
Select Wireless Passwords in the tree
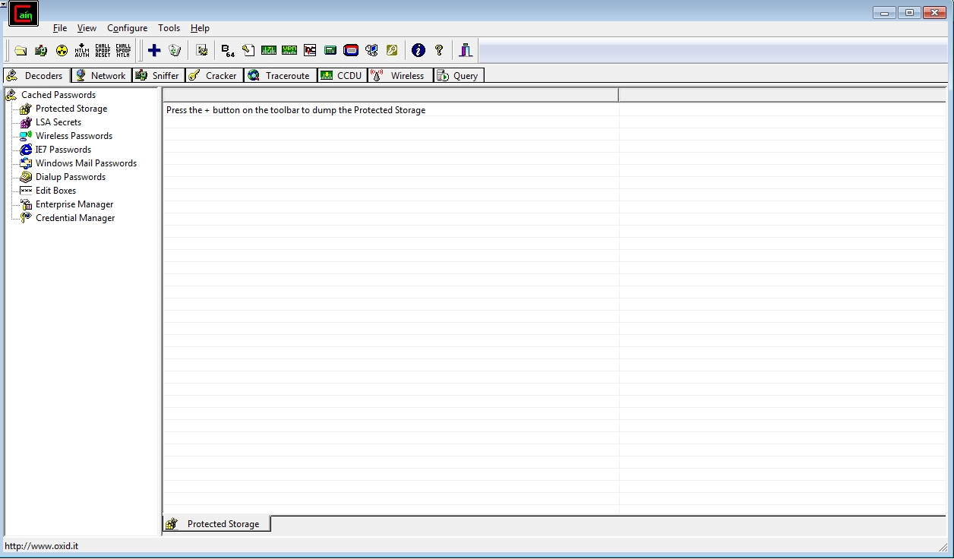pyautogui.click(x=74, y=136)
